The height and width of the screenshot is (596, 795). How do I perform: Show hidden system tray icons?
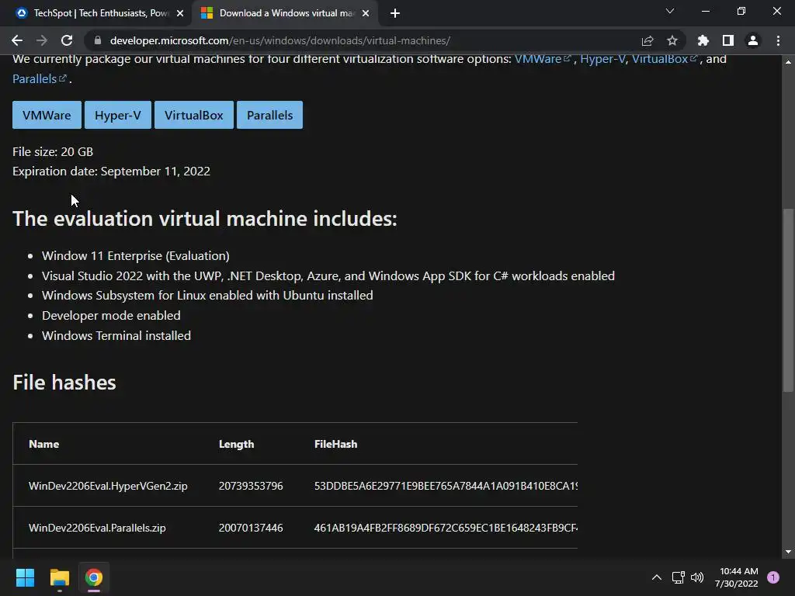pyautogui.click(x=657, y=577)
